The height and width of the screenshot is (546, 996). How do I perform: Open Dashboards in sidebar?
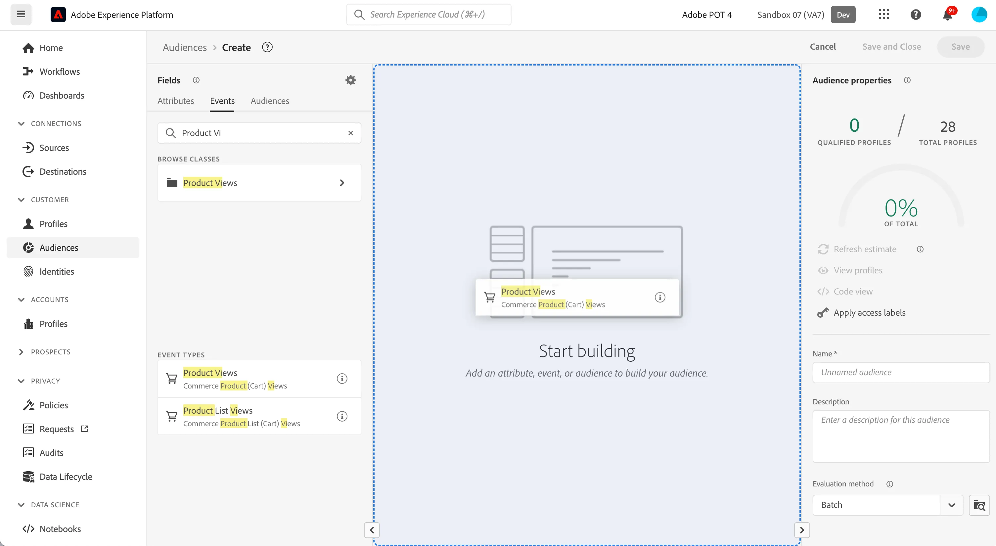(62, 95)
